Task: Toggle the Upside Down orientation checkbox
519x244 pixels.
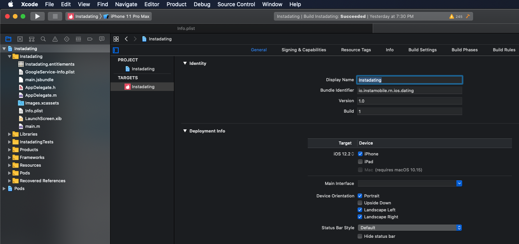Action: click(x=360, y=203)
